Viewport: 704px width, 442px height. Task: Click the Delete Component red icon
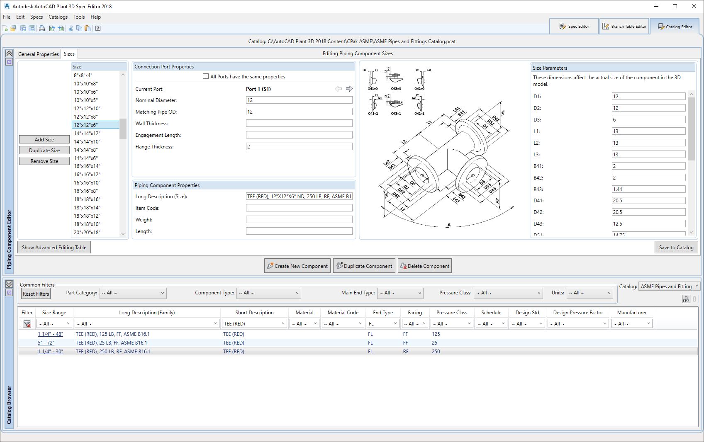(x=403, y=266)
